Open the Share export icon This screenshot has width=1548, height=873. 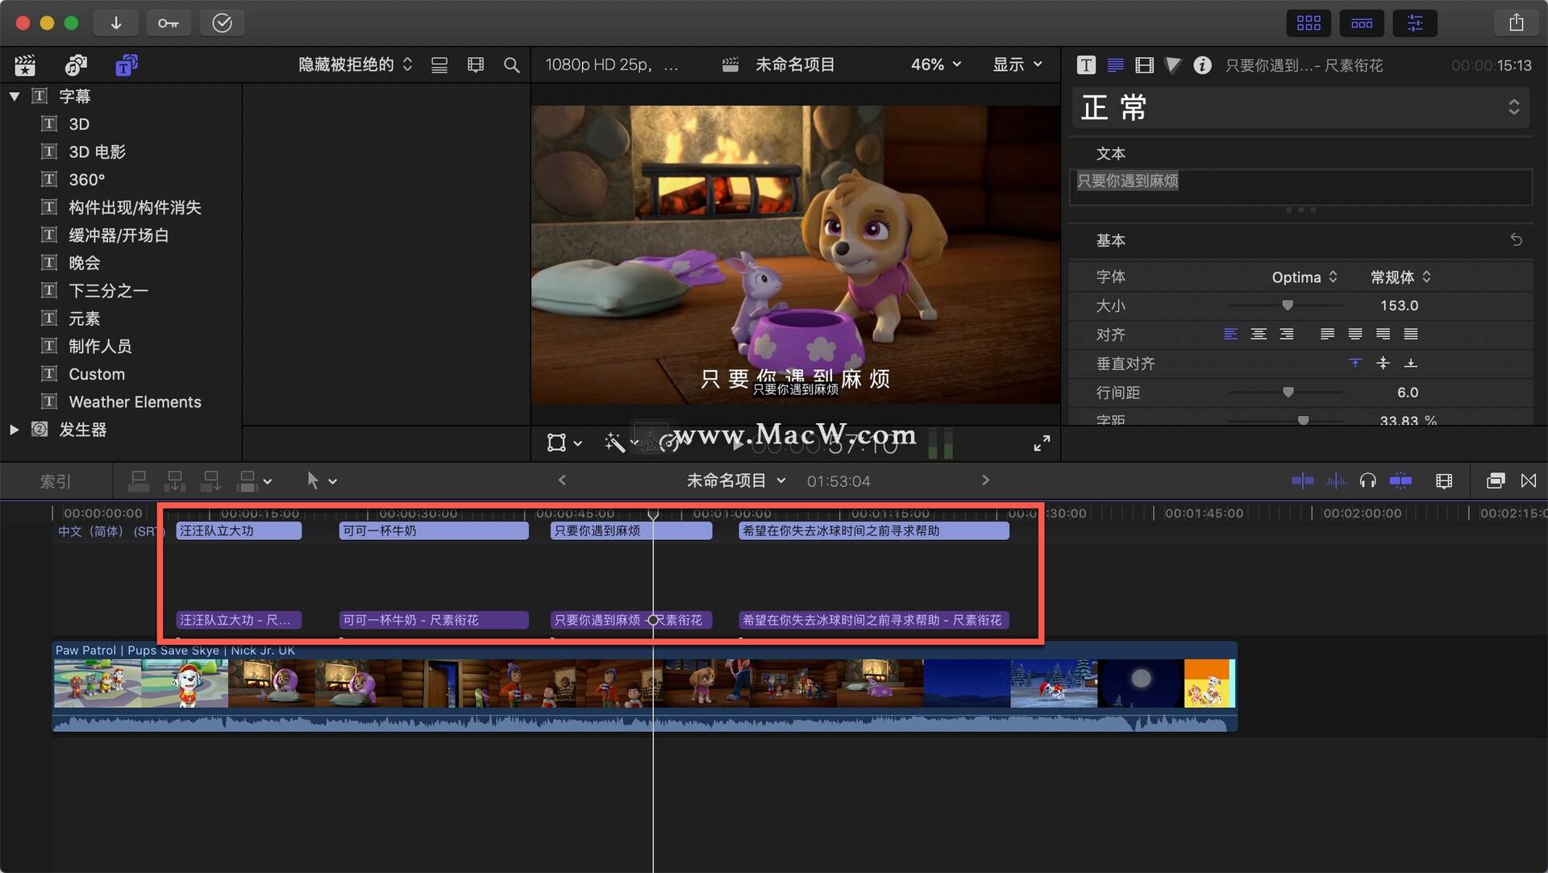tap(1516, 23)
